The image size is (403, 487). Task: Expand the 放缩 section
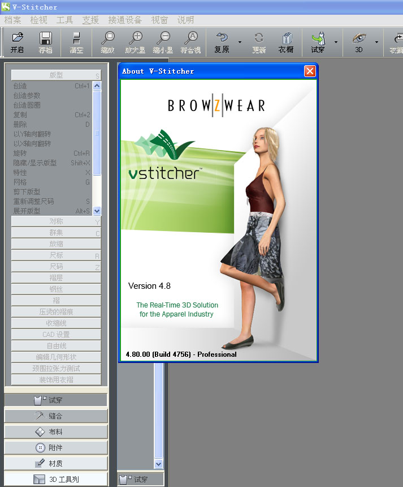(x=56, y=244)
